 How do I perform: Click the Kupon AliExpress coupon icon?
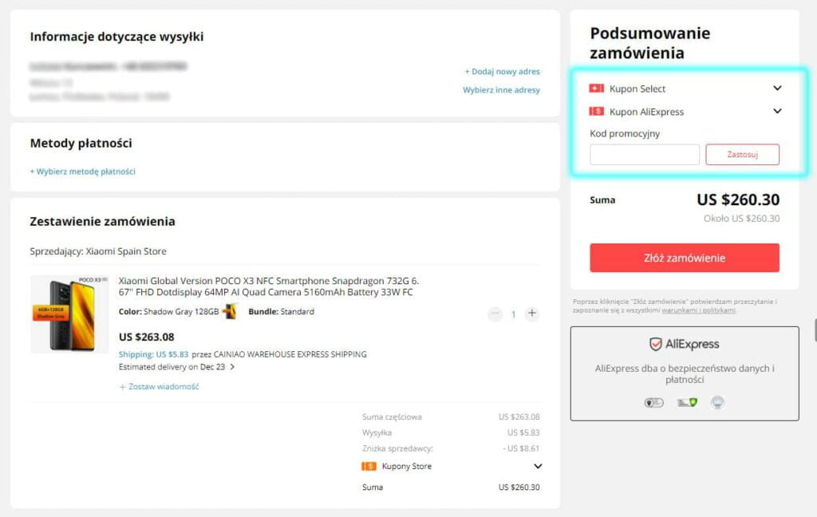pos(598,112)
